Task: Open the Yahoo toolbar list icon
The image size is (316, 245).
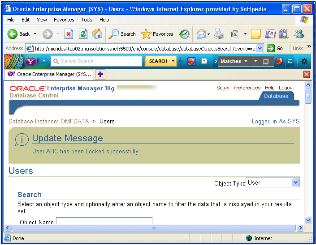Action: pos(290,61)
